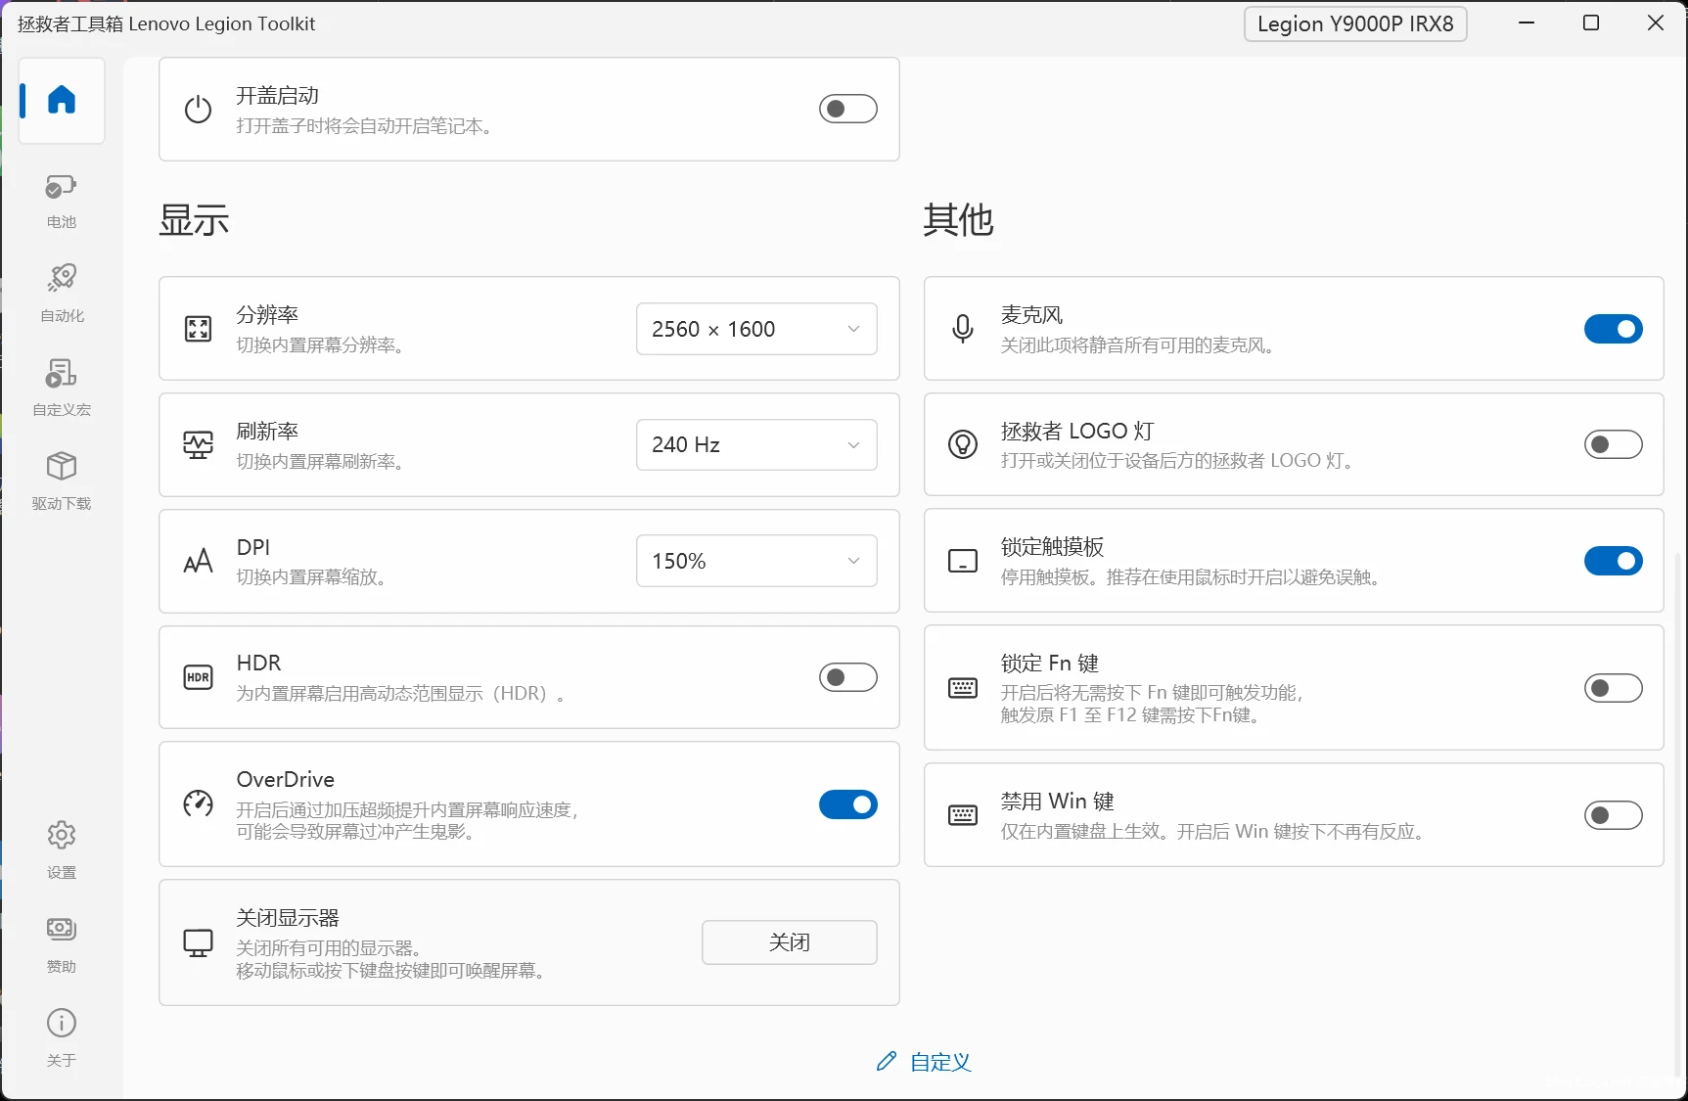Viewport: 1688px width, 1101px height.
Task: Open the Home dashboard sidebar icon
Action: [x=62, y=99]
